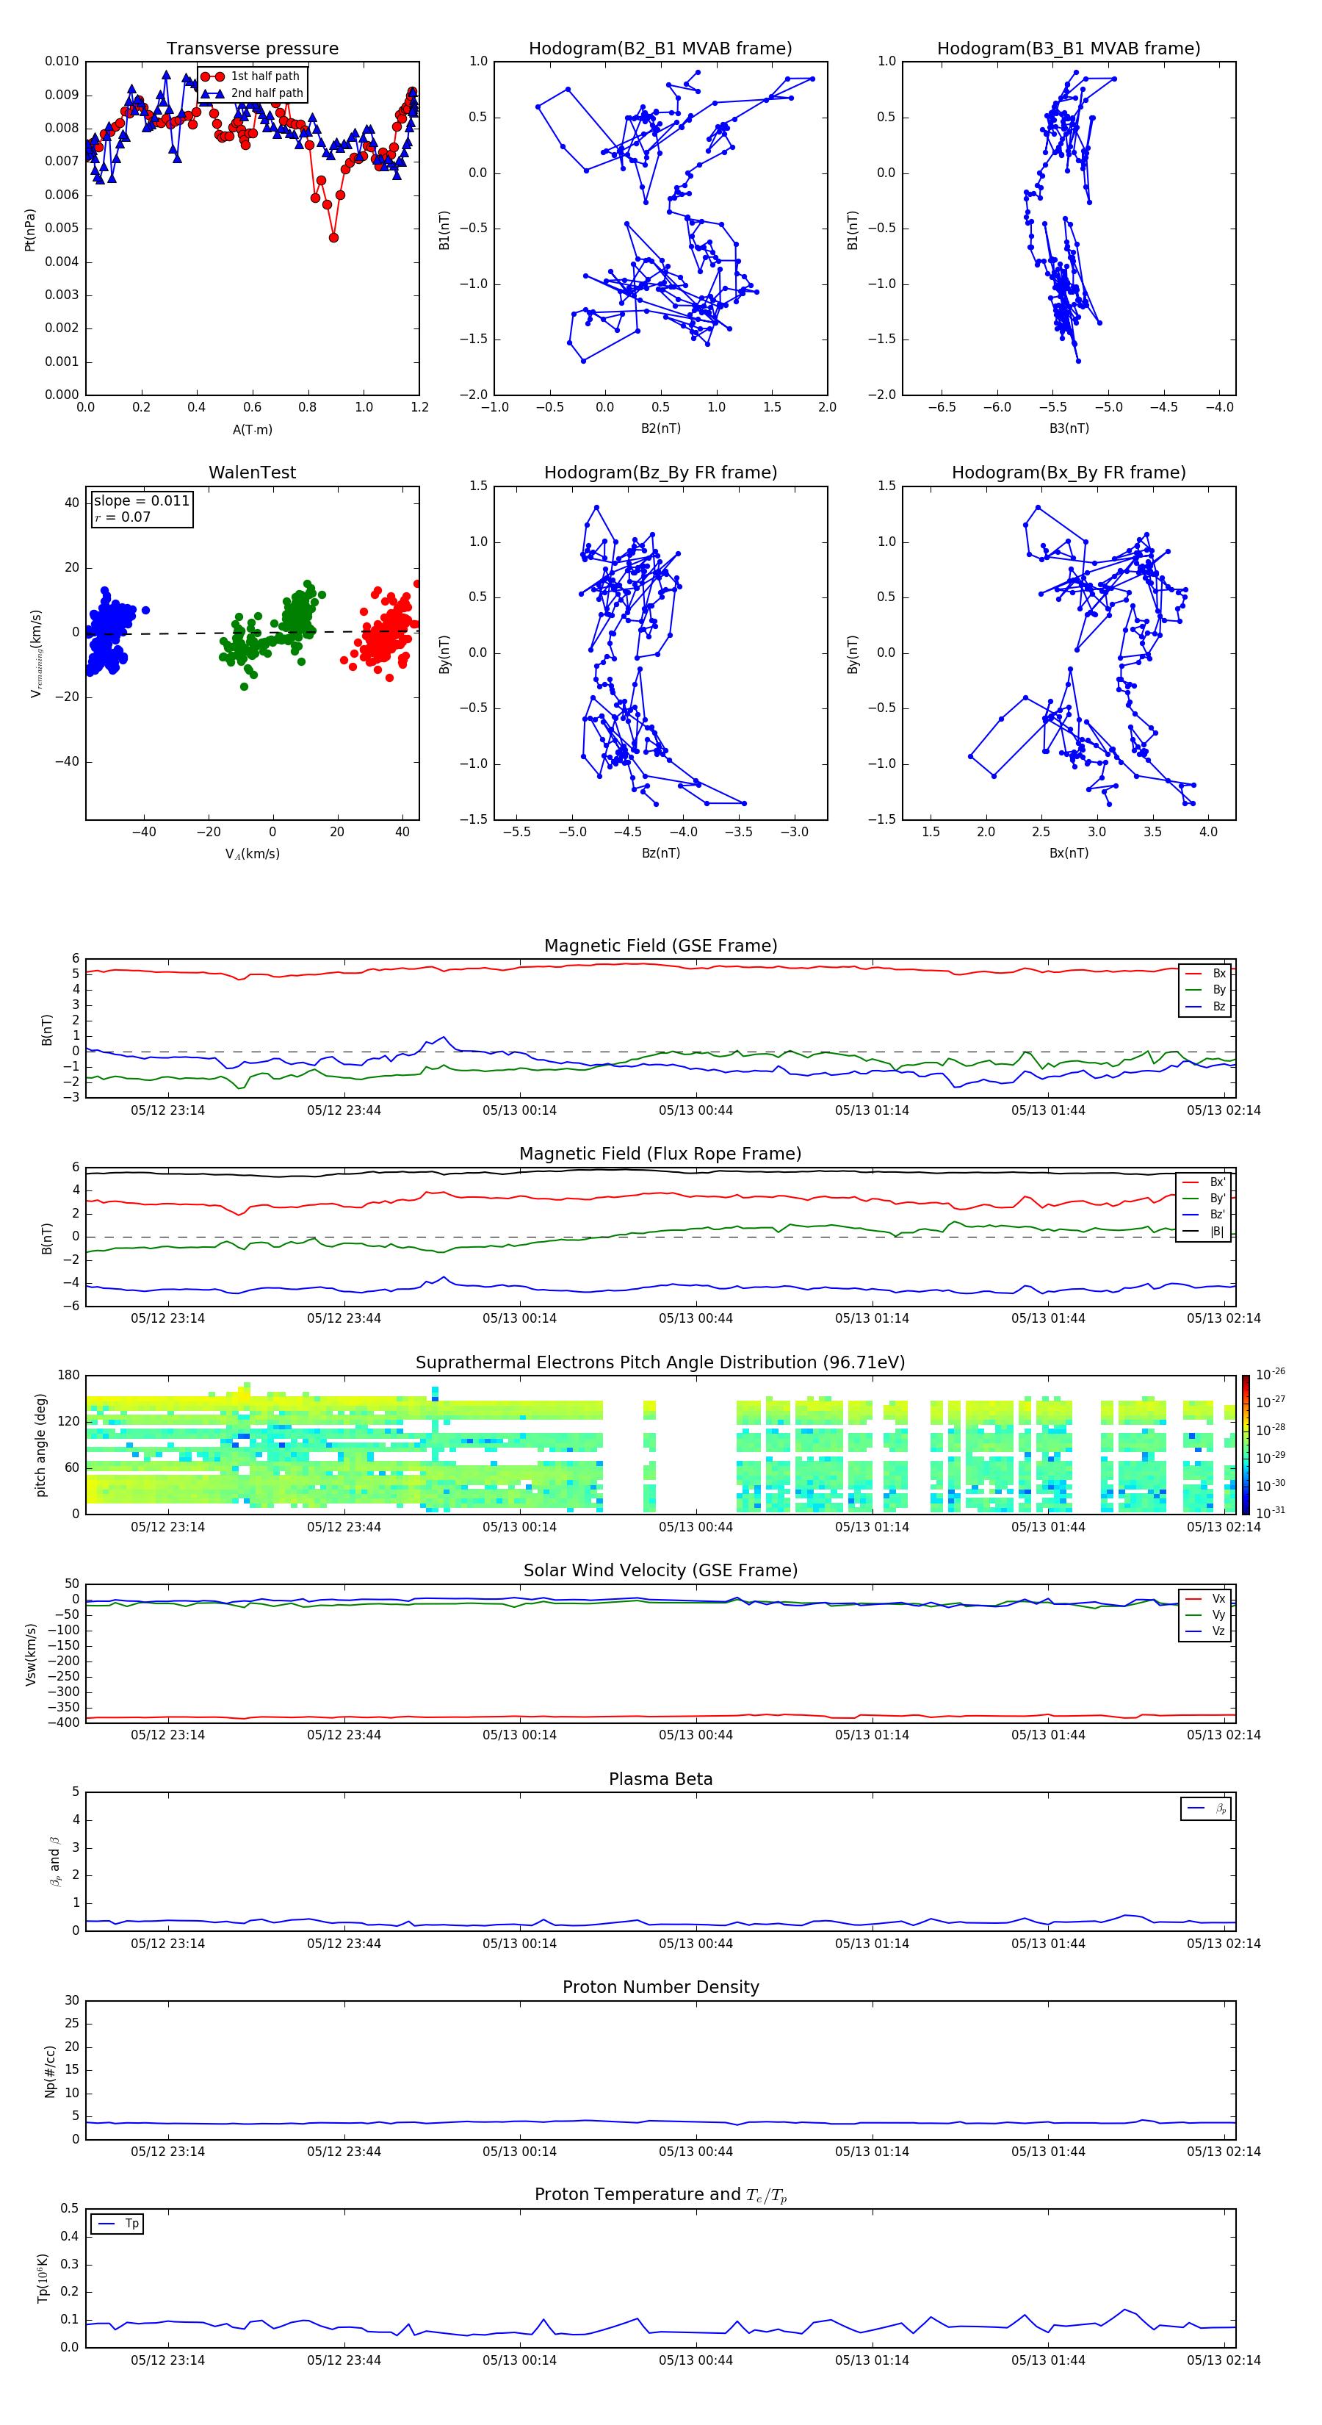Click '05/13 00:44' under the Plasma Beta plot
Image resolution: width=1322 pixels, height=2425 pixels.
pos(696,1943)
